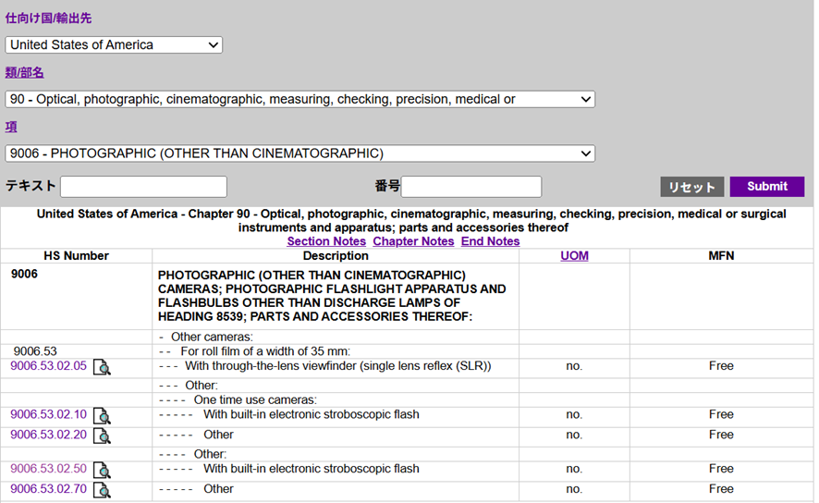Viewport: 819px width, 503px height.
Task: Open the 9006 Photographic heading dropdown
Action: (299, 153)
